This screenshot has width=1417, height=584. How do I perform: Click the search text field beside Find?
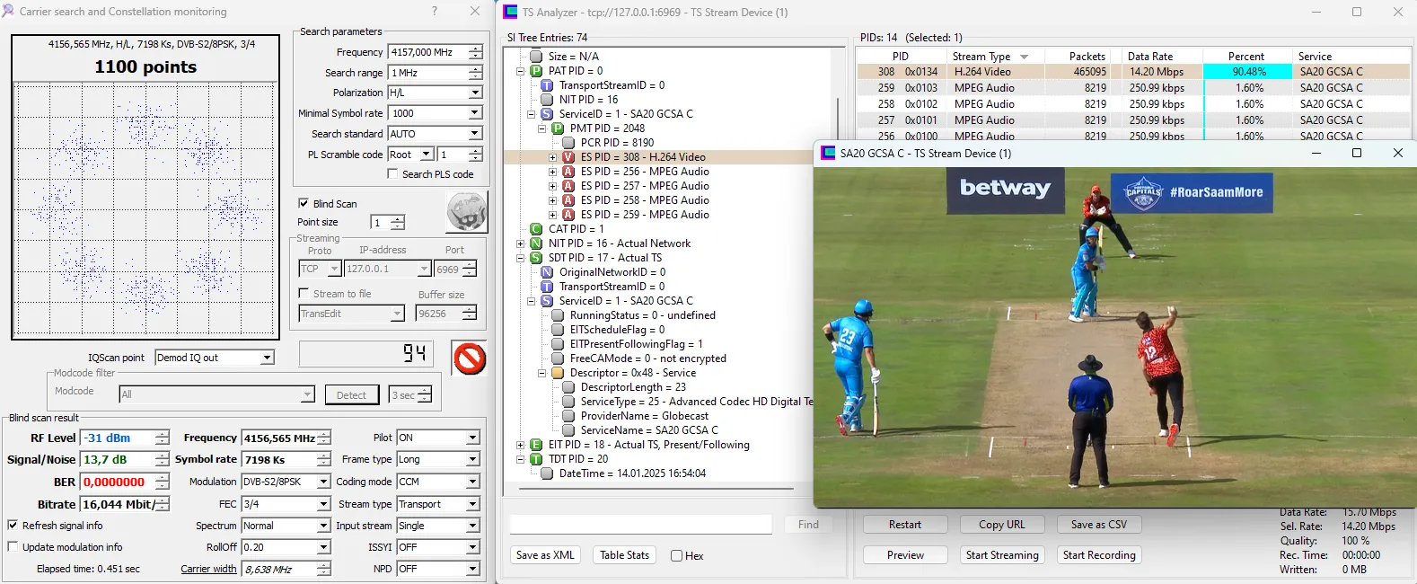(640, 525)
